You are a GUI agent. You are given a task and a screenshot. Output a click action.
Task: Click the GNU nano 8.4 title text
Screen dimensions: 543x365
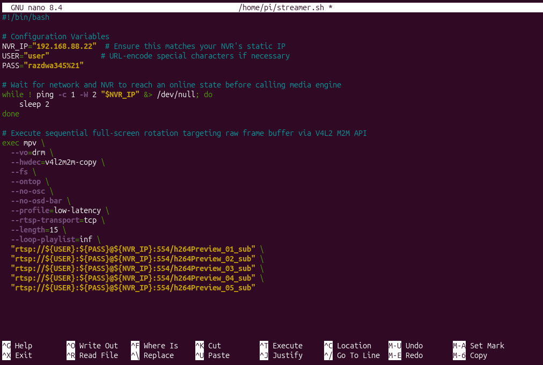[x=36, y=8]
